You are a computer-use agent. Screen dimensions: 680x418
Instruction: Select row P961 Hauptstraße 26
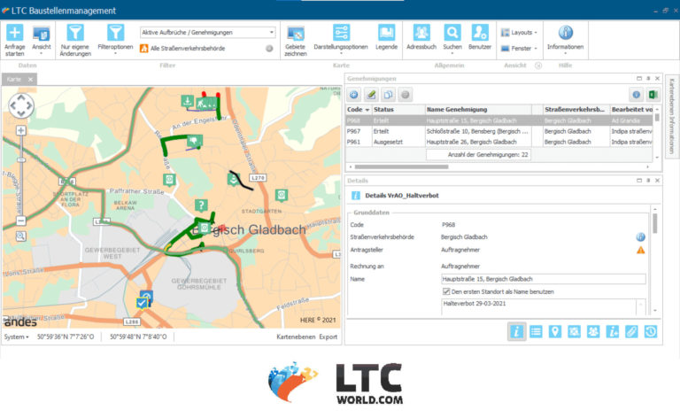498,143
